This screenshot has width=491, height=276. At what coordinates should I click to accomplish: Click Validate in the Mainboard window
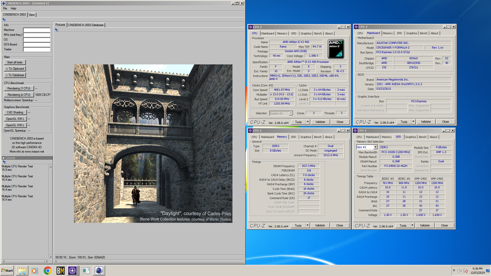[x=426, y=122]
